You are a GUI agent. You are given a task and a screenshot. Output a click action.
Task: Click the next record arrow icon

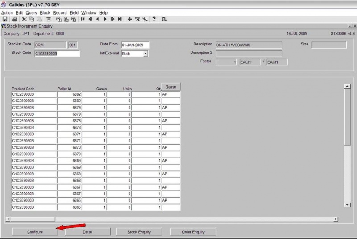tap(105, 19)
